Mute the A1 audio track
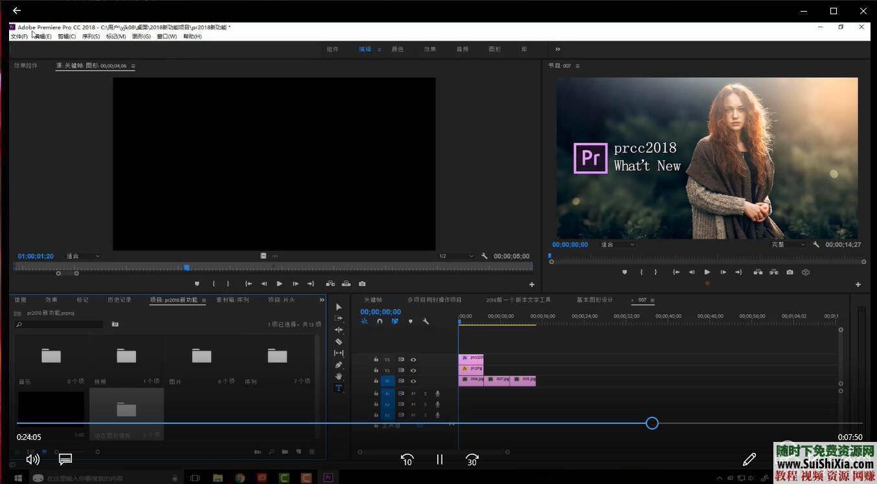This screenshot has width=877, height=484. [x=414, y=393]
